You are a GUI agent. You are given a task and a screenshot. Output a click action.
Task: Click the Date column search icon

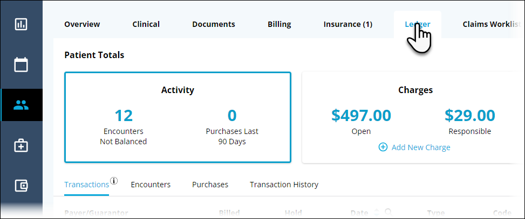click(x=387, y=213)
